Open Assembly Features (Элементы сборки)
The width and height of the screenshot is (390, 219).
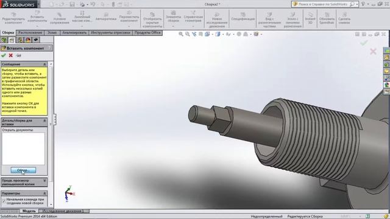click(x=173, y=17)
